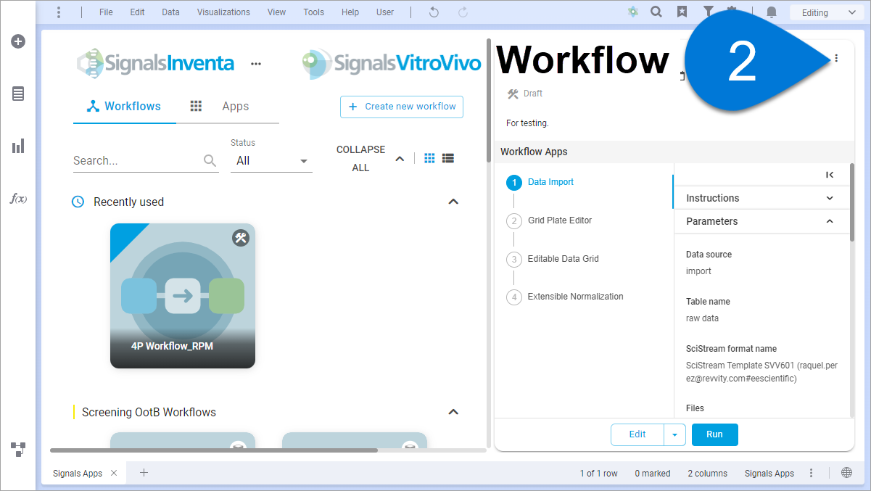Open the workflow panel three-dot options menu
871x491 pixels.
pos(836,59)
